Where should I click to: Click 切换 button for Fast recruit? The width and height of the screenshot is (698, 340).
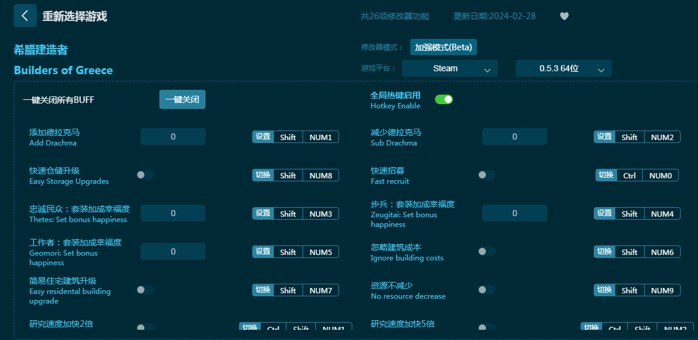point(606,175)
